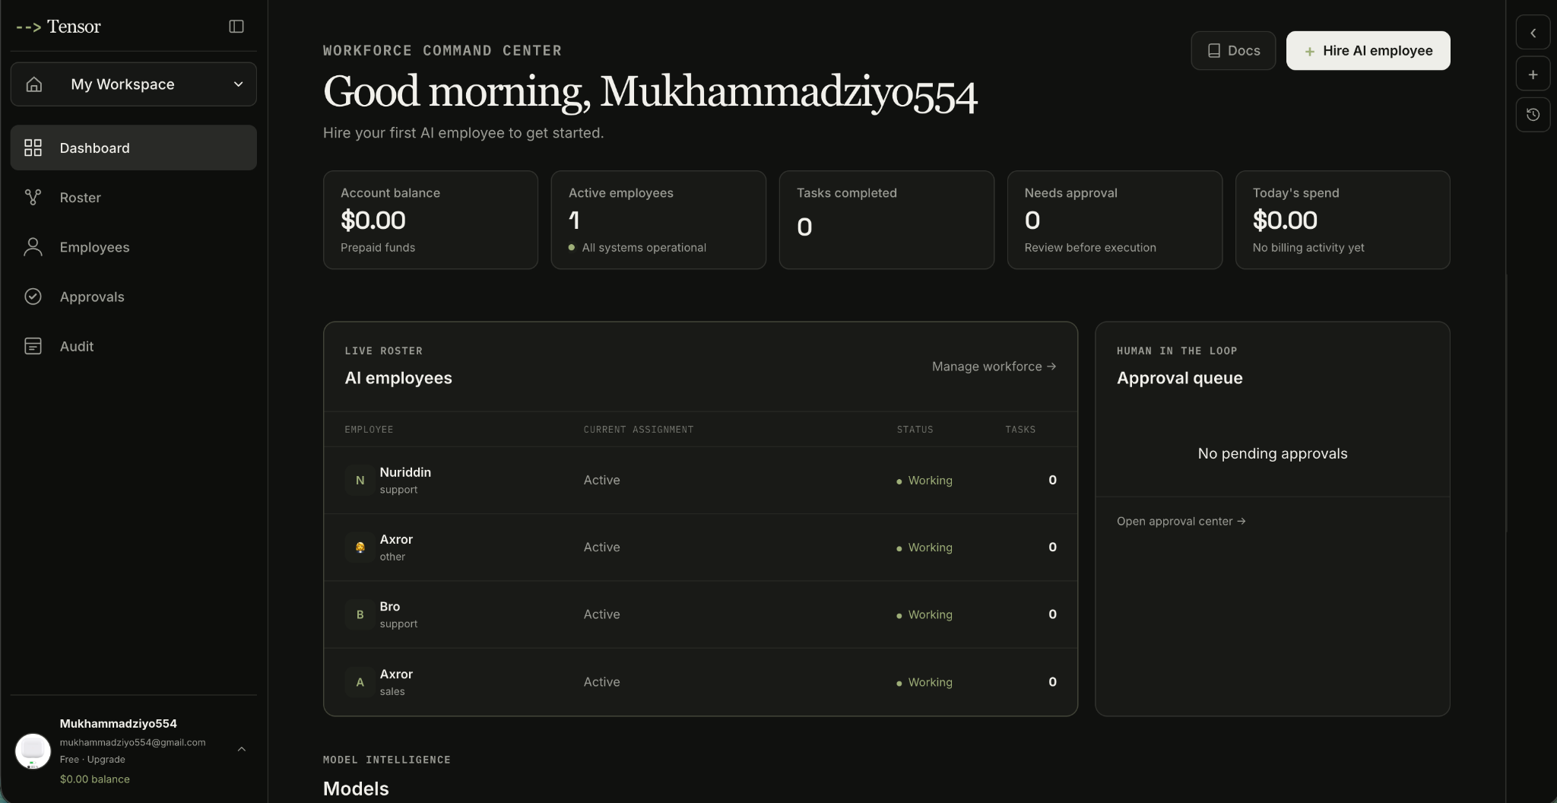Open the Roster page

(x=134, y=198)
